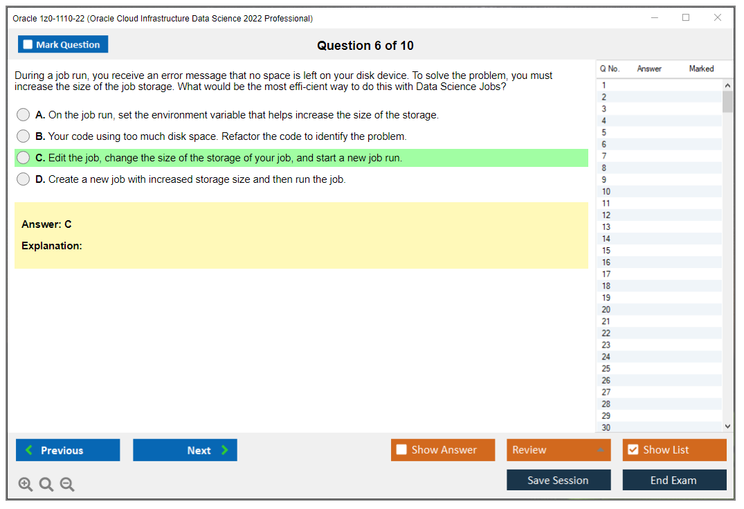Click the reset zoom magnifier icon

(46, 485)
